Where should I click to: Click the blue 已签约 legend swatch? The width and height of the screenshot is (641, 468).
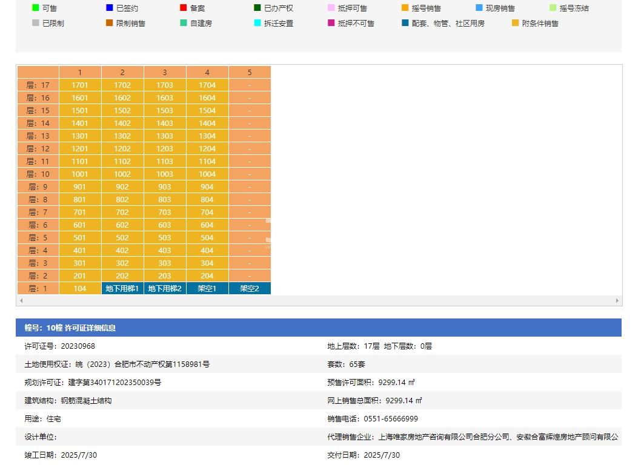[x=110, y=8]
